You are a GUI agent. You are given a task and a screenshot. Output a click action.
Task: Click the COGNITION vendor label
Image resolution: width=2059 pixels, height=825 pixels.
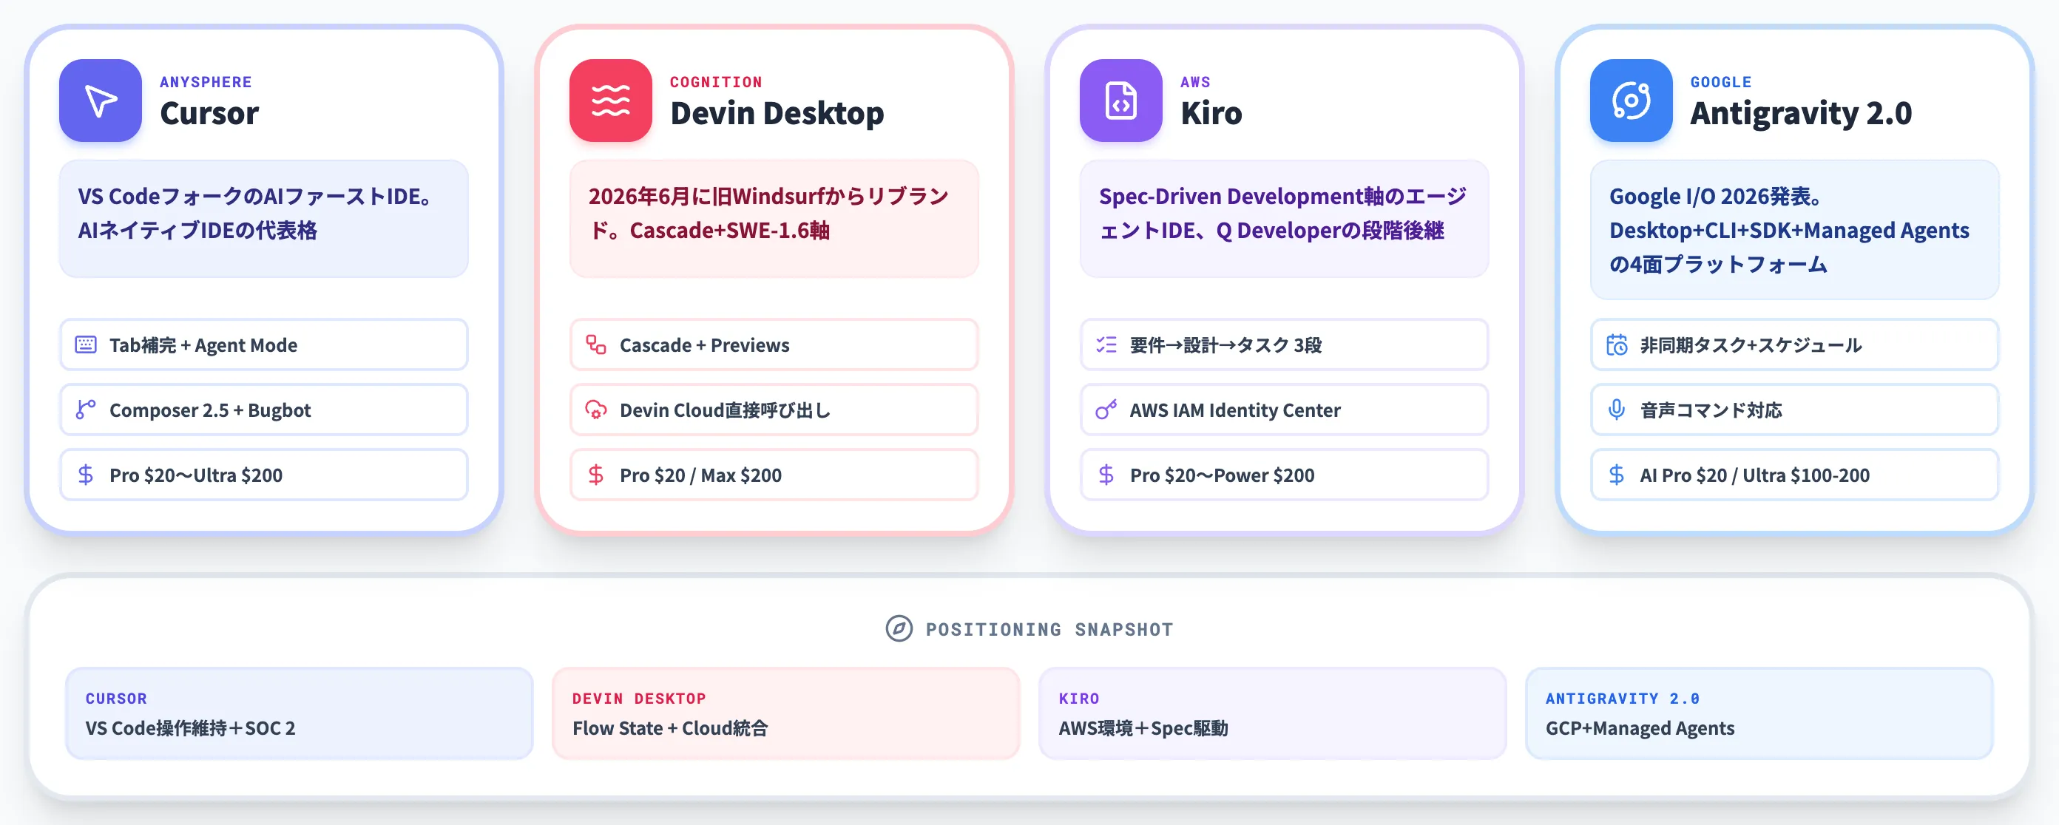(x=716, y=81)
